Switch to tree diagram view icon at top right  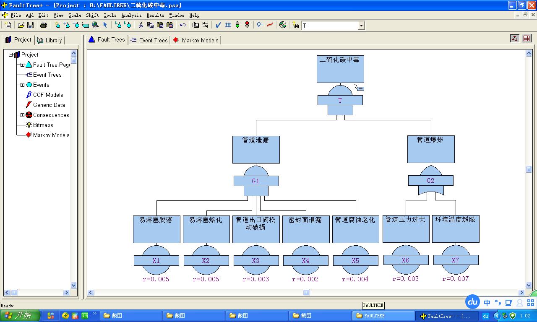(515, 39)
